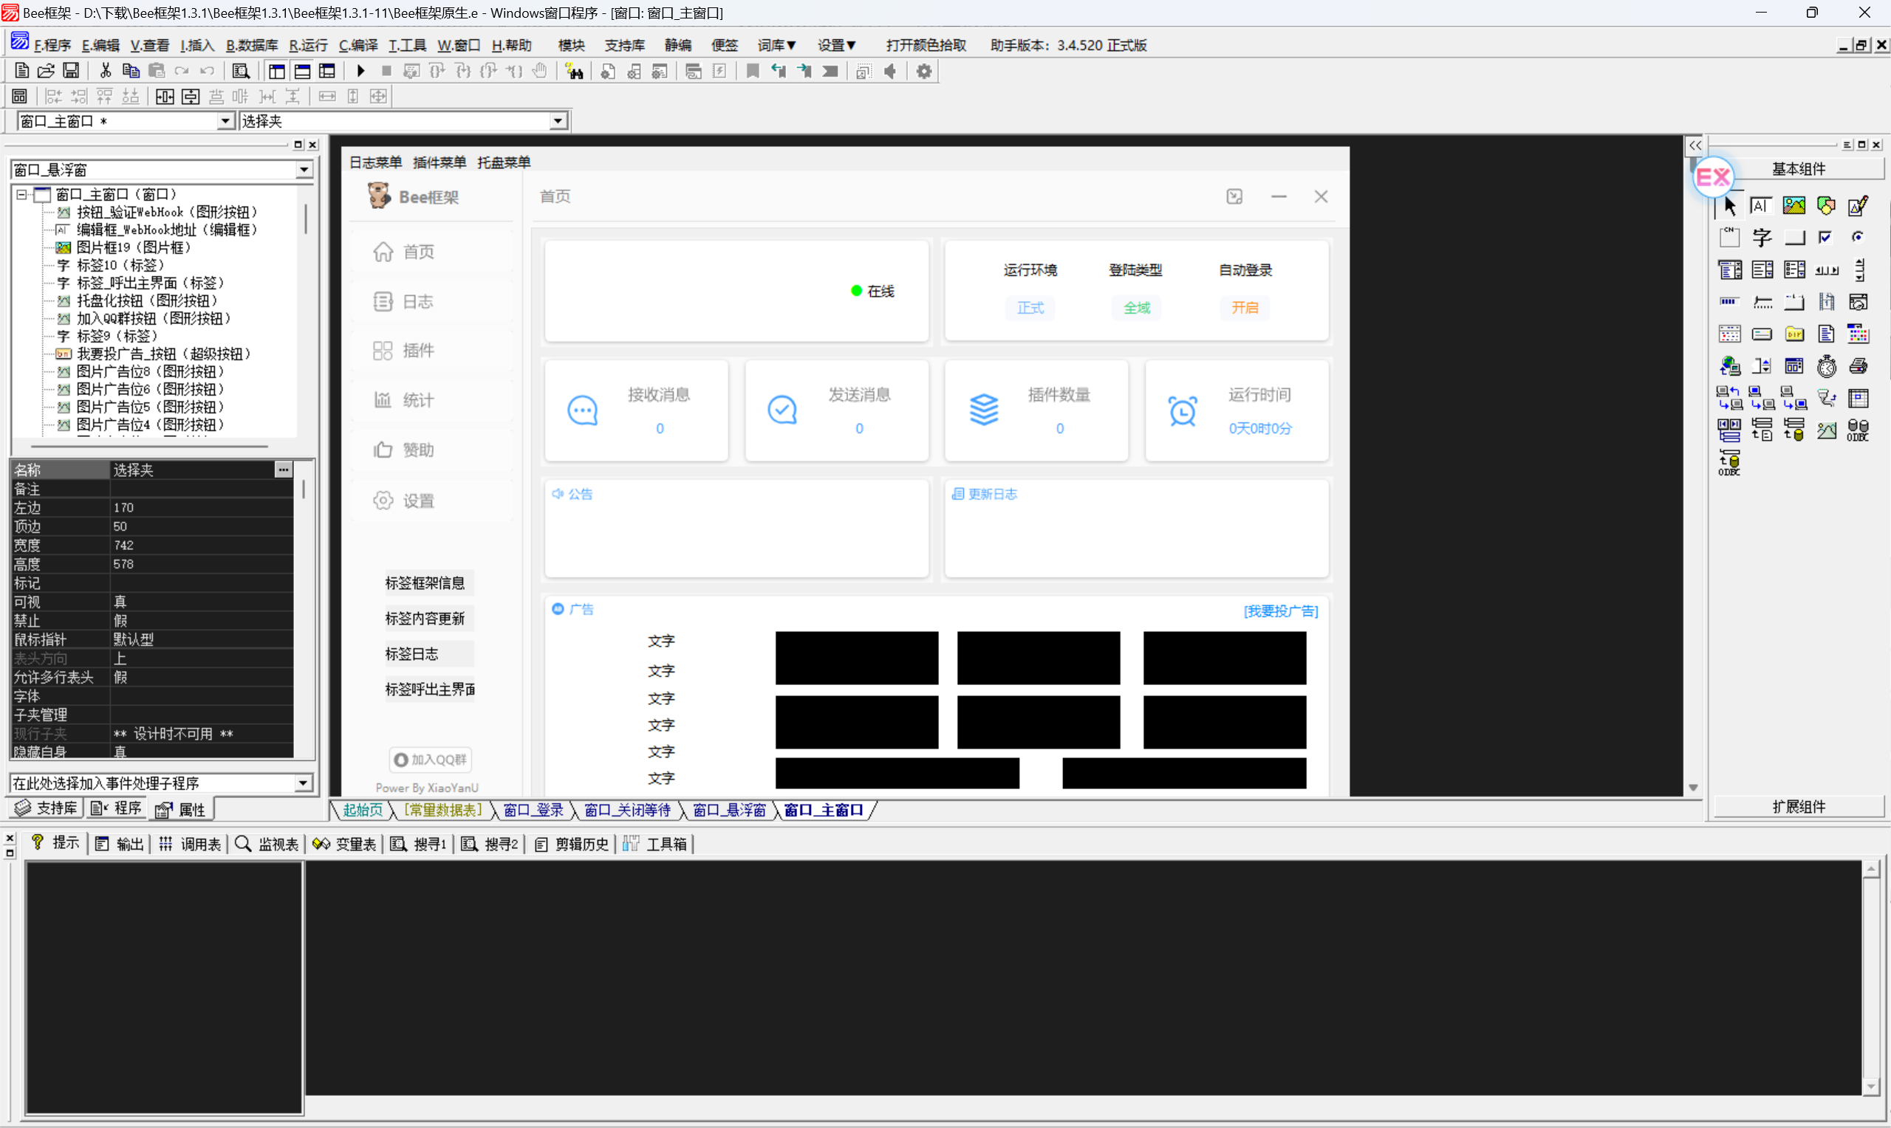Select the timer (stopwatch) component
The image size is (1891, 1128).
point(1825,366)
